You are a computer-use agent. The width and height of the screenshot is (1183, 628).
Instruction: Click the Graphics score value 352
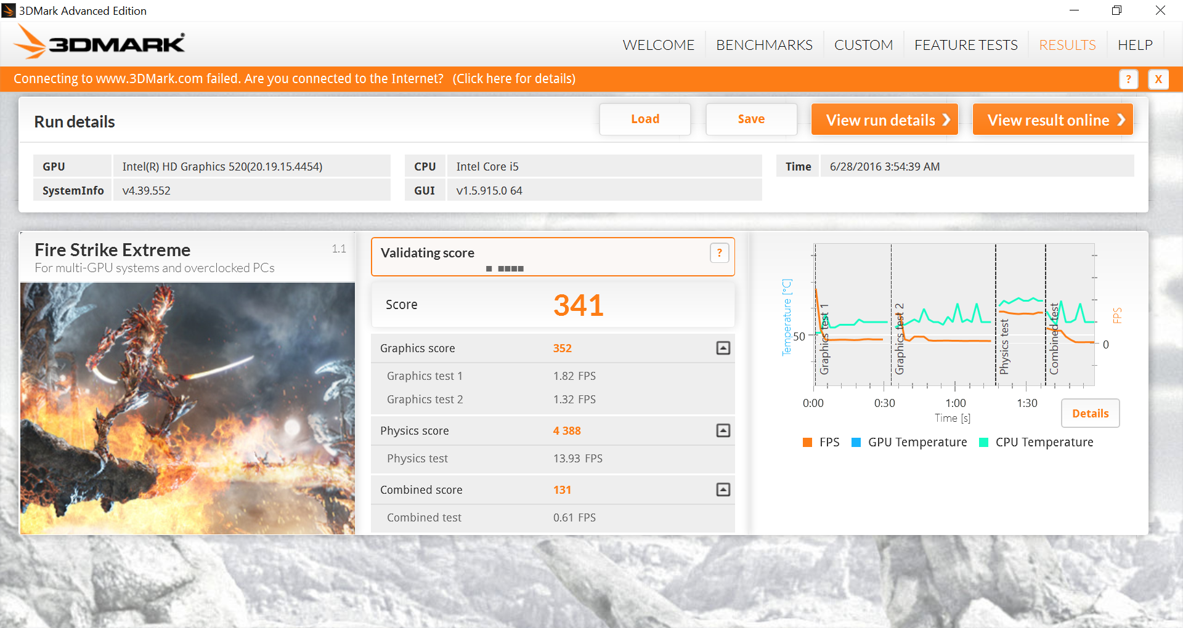(x=562, y=348)
